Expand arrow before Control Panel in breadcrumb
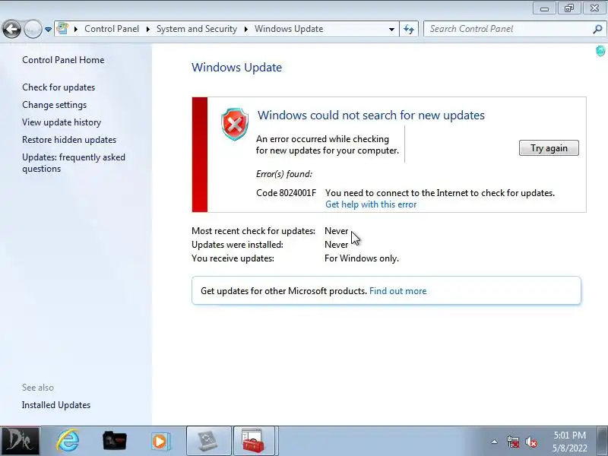The height and width of the screenshot is (456, 608). 76,29
